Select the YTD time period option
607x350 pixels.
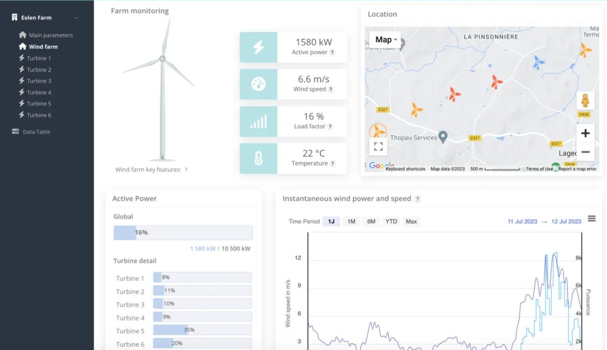click(x=391, y=221)
